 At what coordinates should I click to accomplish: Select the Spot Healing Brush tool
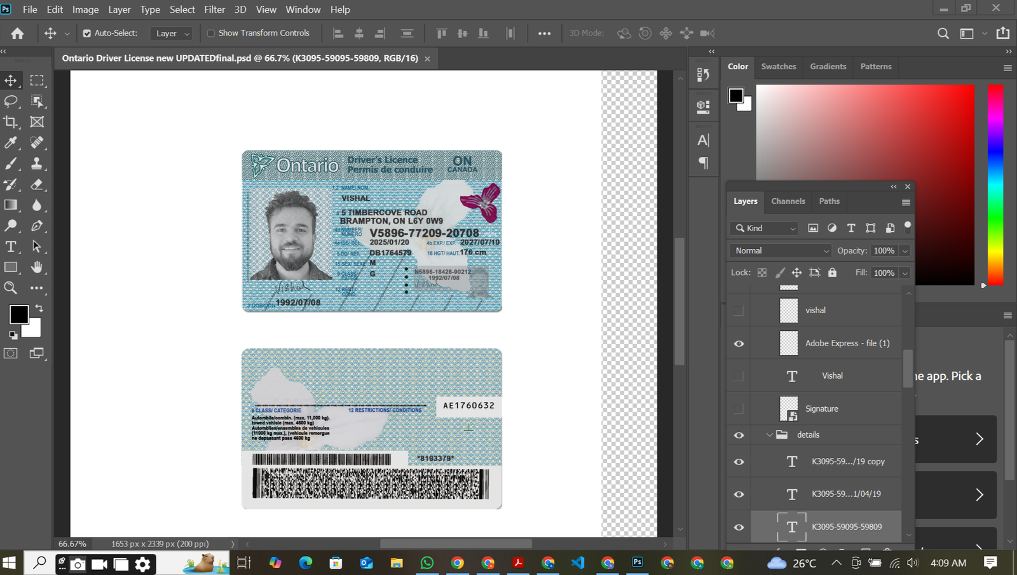(37, 143)
